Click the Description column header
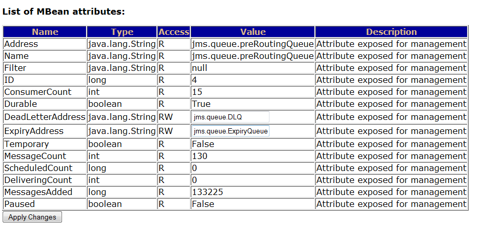This screenshot has height=232, width=478. tap(391, 32)
